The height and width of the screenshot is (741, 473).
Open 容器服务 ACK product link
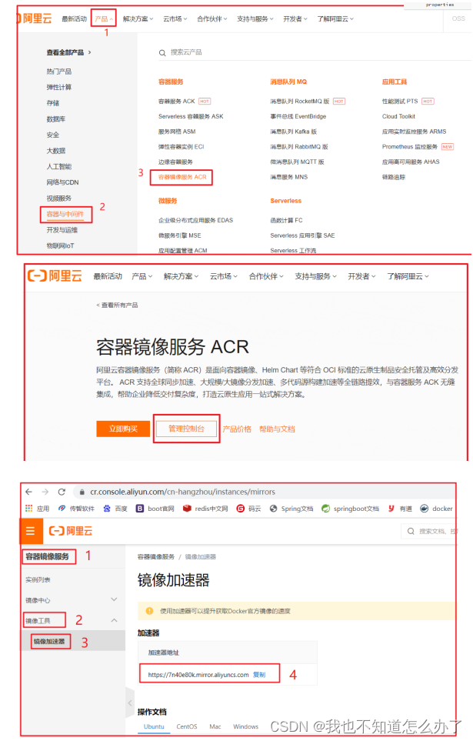[176, 101]
